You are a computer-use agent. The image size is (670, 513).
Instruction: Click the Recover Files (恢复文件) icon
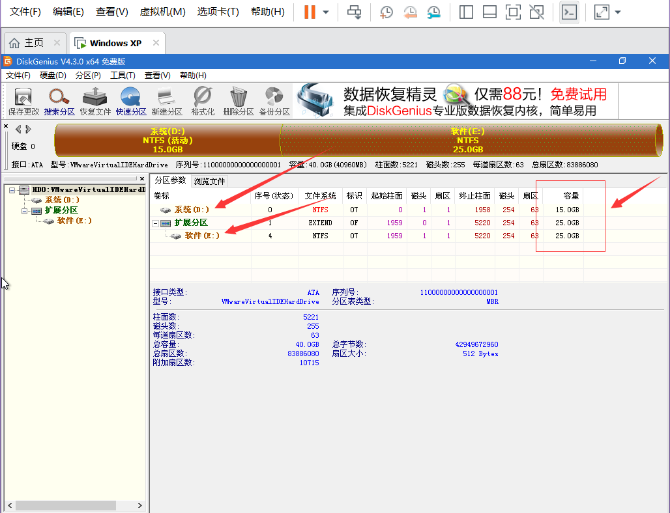pos(95,101)
